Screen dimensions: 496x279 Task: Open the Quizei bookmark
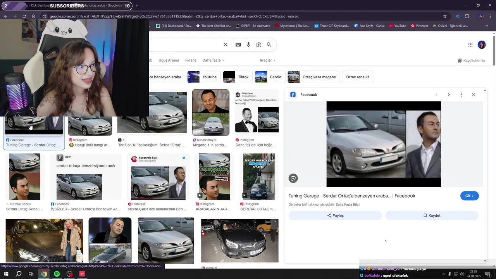[450, 26]
